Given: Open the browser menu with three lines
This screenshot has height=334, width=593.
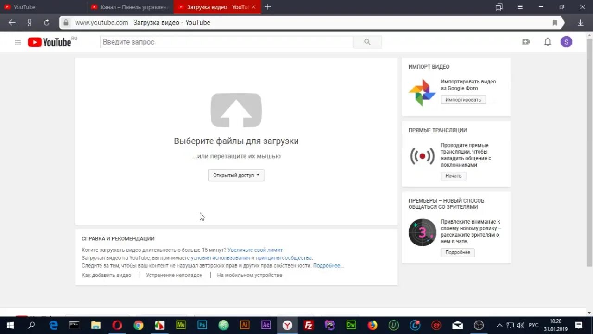Looking at the screenshot, I should [x=520, y=7].
